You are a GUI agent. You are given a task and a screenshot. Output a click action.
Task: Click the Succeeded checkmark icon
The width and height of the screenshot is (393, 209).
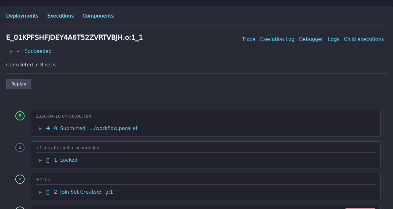18,51
